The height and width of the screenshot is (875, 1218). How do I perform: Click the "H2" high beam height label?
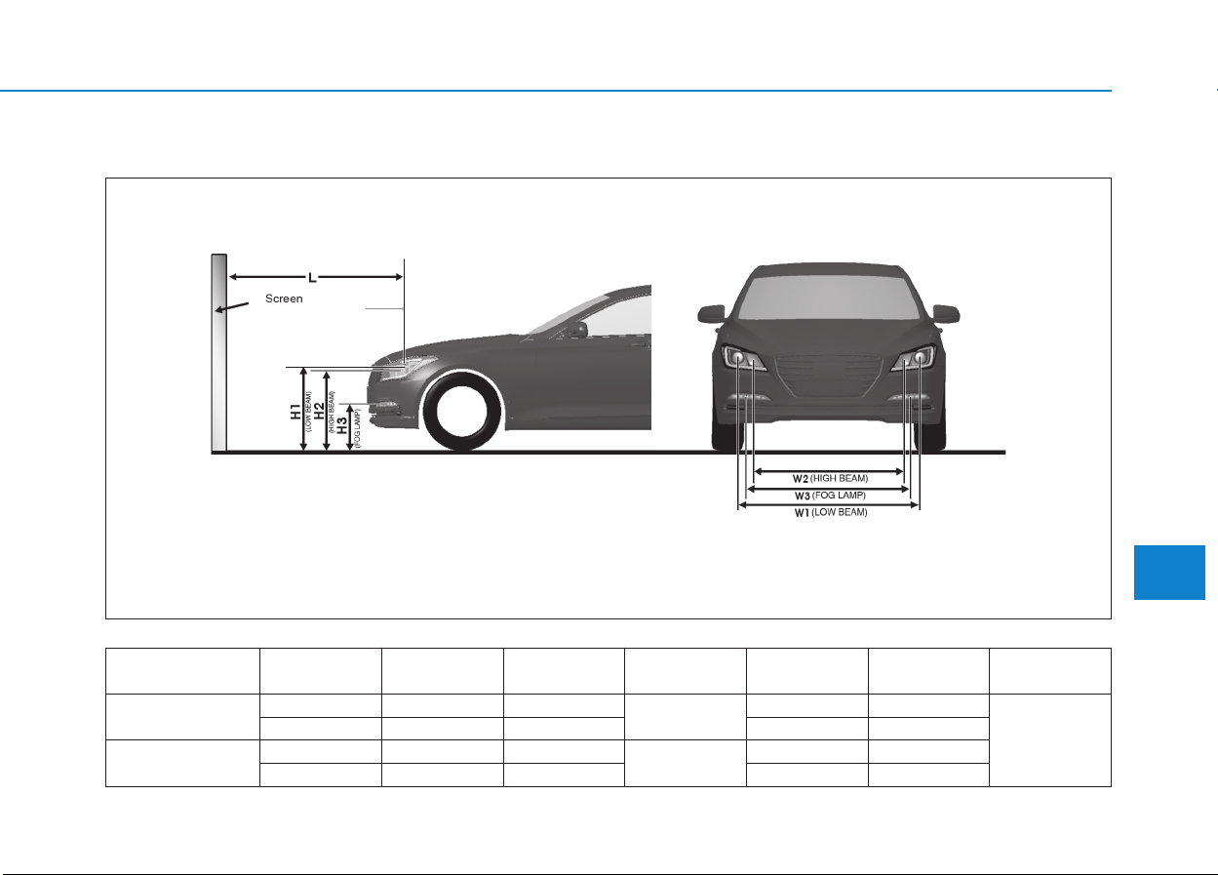tap(321, 411)
